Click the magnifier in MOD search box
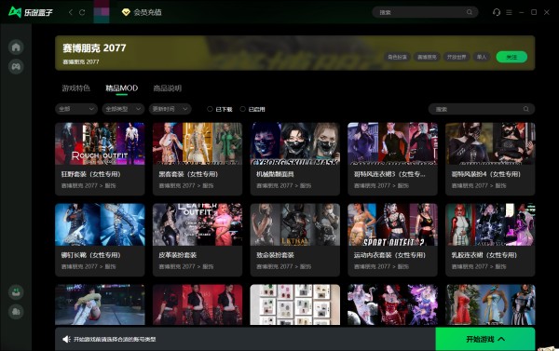559x351 pixels. (526, 109)
